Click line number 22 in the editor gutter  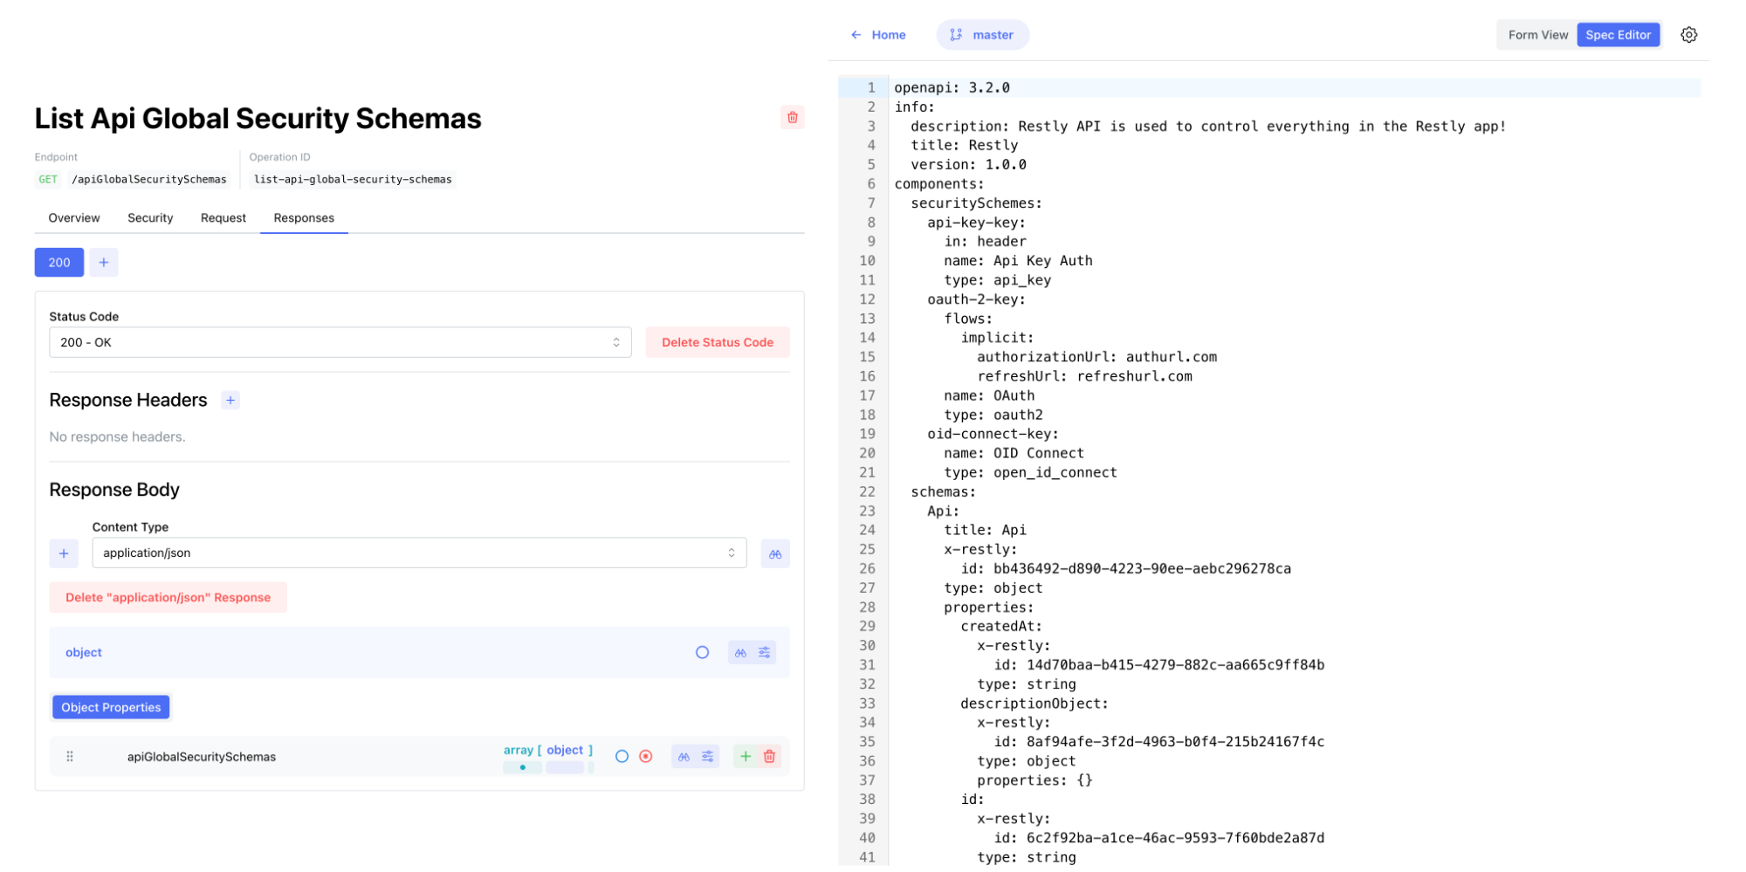coord(867,491)
